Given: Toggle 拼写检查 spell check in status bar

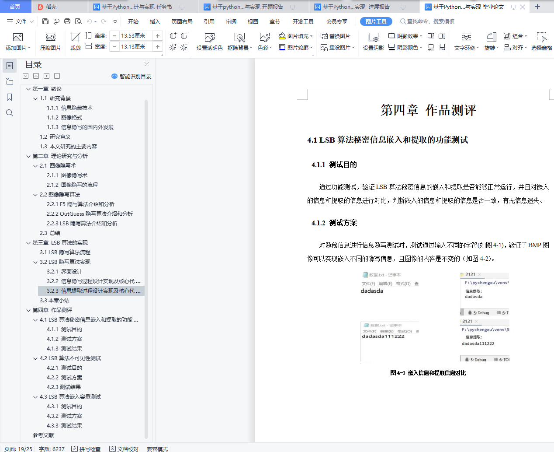Looking at the screenshot, I should [x=86, y=449].
